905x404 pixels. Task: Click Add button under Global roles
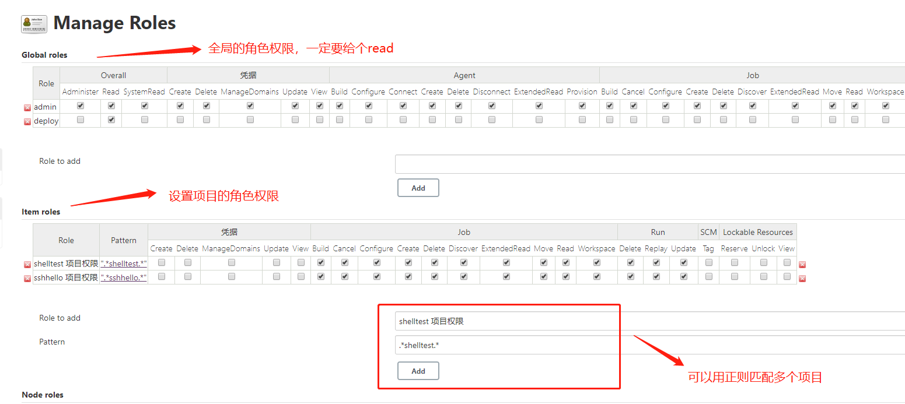point(418,188)
